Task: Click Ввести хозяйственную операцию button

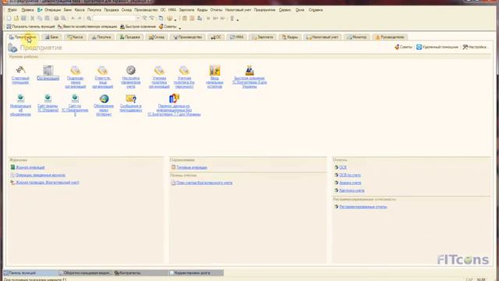Action: [87, 27]
